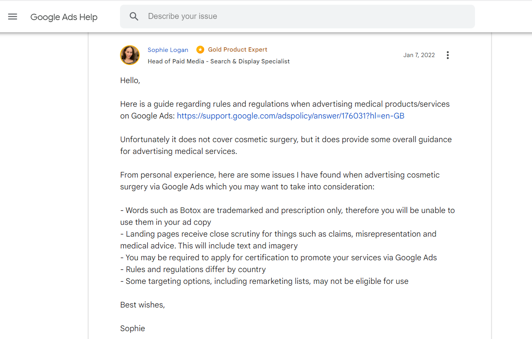The image size is (532, 339).
Task: Click the 'Best wishes,' closing line
Action: [142, 305]
